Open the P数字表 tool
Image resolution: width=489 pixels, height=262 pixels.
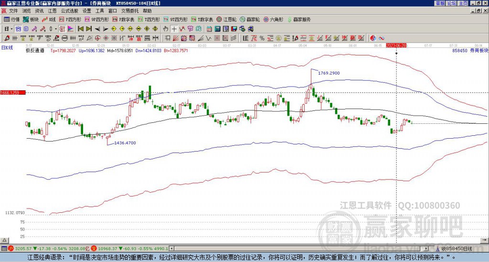(123, 19)
